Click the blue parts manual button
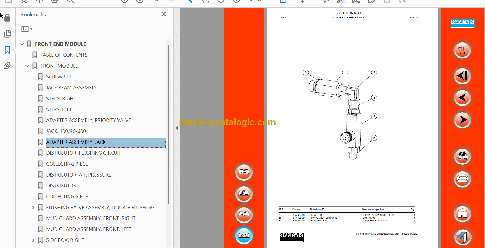This screenshot has height=248, width=485. coord(244,235)
